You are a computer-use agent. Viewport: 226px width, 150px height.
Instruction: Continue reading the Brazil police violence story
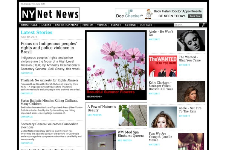(x=27, y=73)
